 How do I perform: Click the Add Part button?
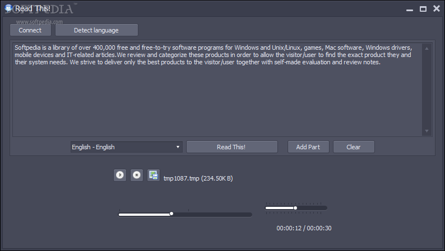pos(308,147)
